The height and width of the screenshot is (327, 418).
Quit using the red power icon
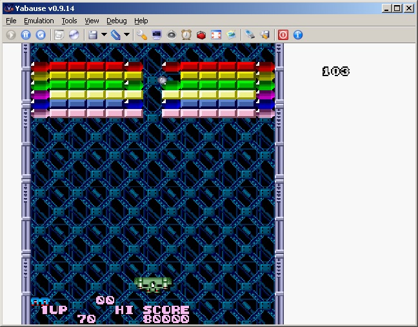pos(283,35)
